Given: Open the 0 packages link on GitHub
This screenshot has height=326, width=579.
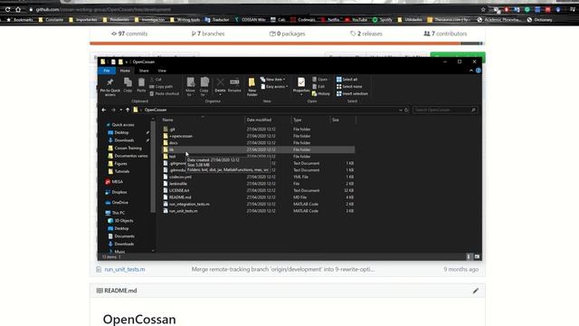Looking at the screenshot, I should coord(288,34).
